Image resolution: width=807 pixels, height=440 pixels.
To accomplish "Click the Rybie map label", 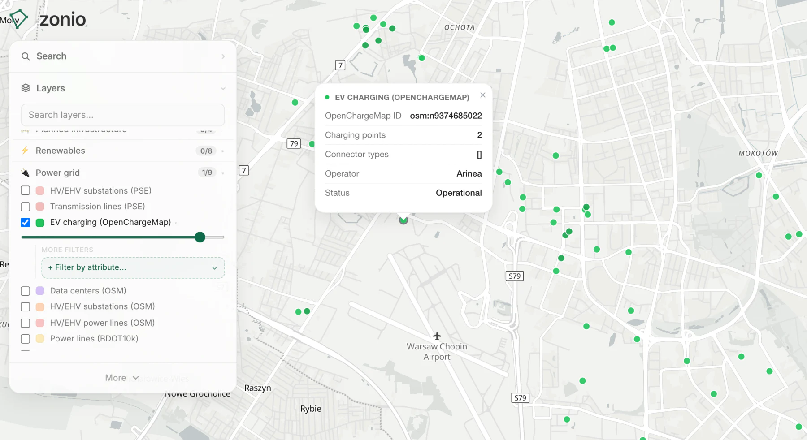I will pos(311,409).
